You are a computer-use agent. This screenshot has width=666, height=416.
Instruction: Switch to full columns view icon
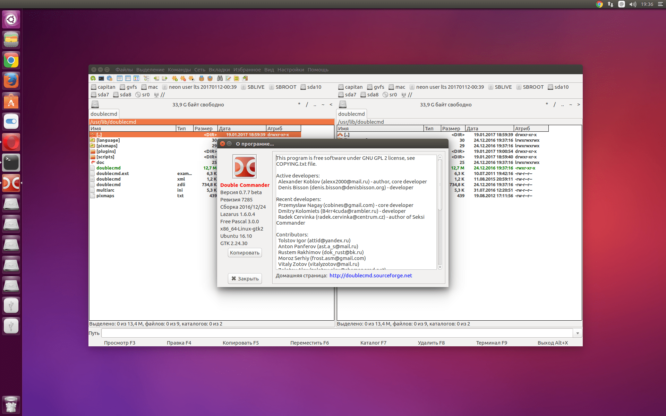128,78
